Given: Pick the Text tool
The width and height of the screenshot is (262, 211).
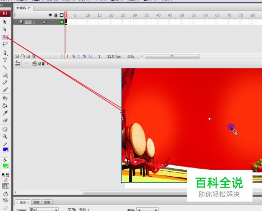Looking at the screenshot, I should pyautogui.click(x=5, y=60).
